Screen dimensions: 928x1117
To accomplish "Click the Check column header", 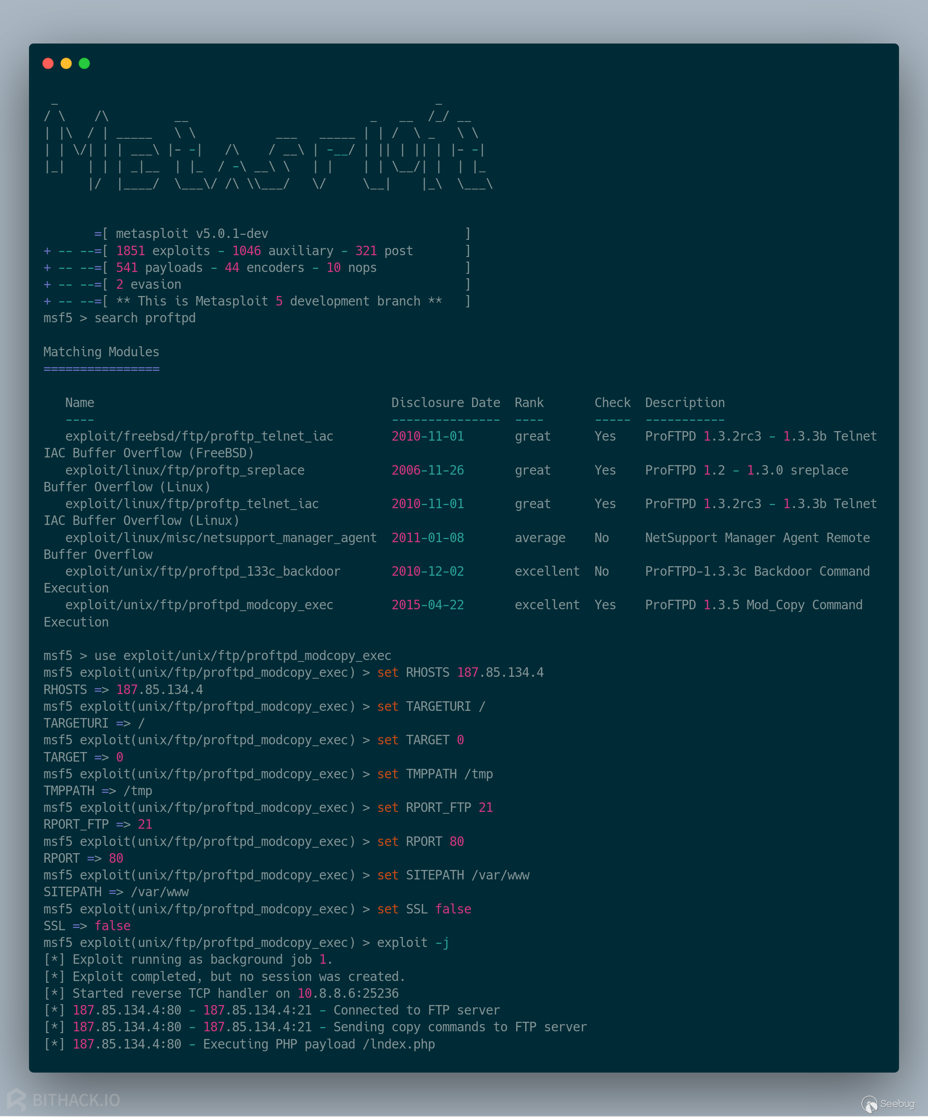I will (x=612, y=403).
